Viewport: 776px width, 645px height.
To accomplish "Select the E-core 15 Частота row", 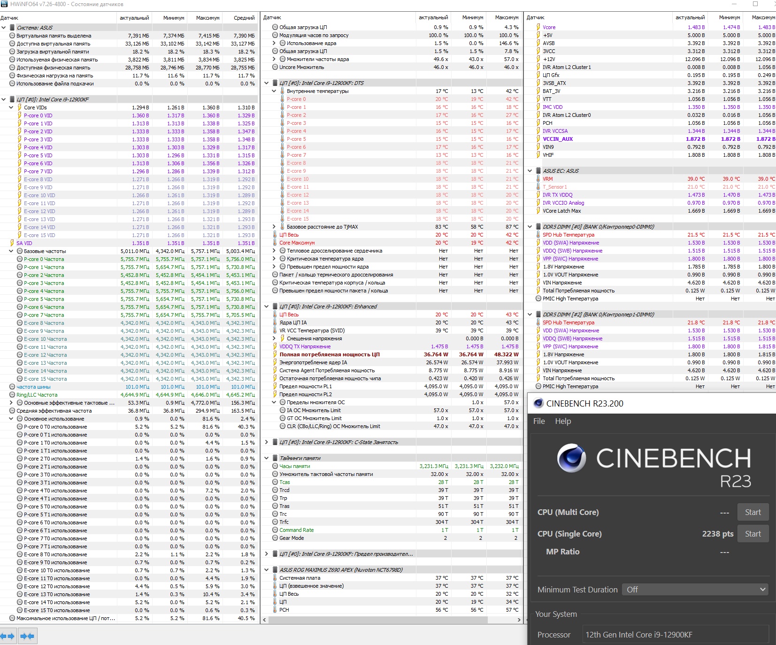I will [129, 379].
